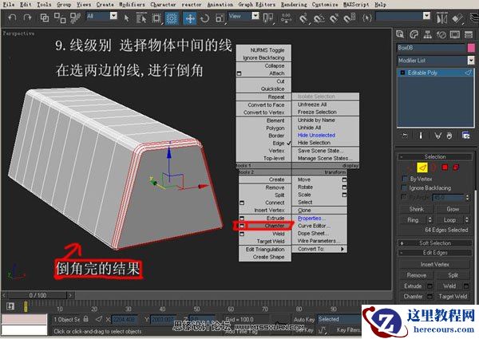
Task: Pick the Select Object arrow tool
Action: coord(126,18)
